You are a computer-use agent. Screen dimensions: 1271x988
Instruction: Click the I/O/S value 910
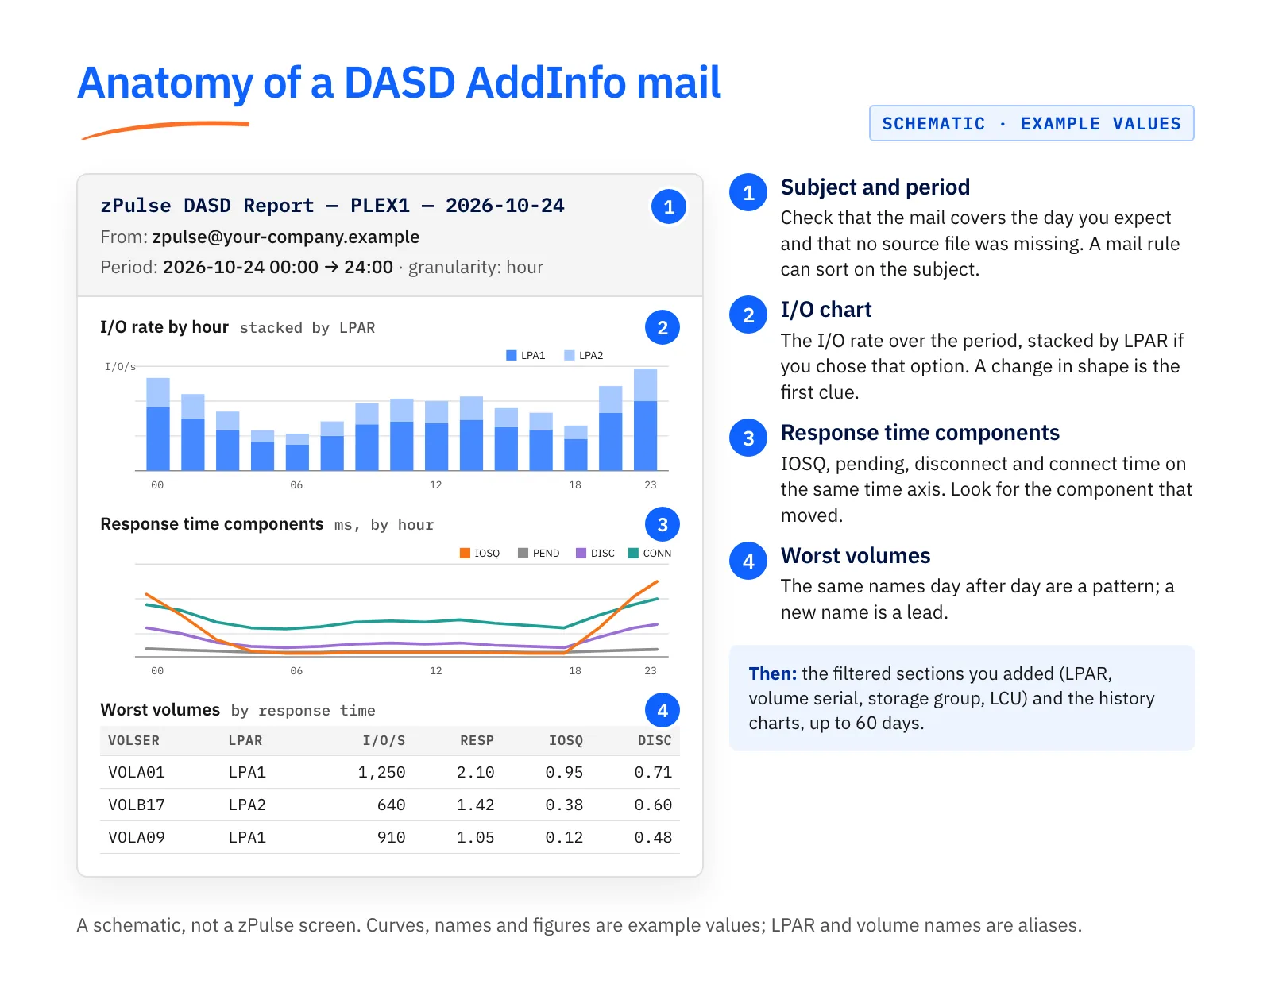click(392, 837)
